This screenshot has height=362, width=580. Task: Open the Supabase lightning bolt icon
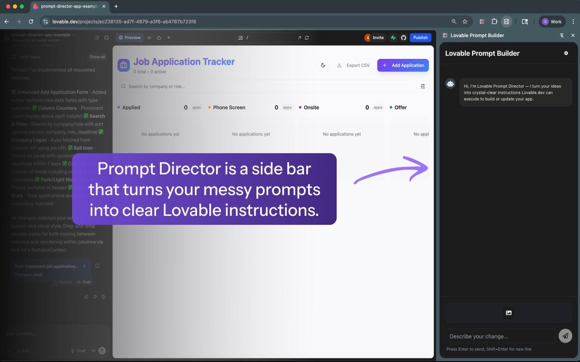[x=393, y=38]
